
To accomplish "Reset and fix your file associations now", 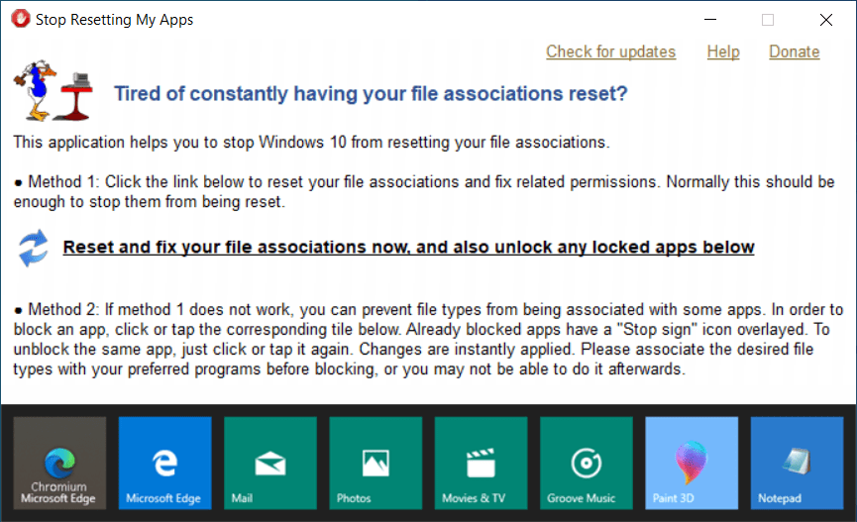I will click(x=408, y=247).
